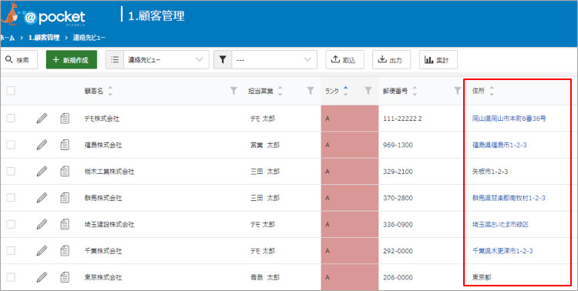Open address link 埼玉県さいたま市緑区
The width and height of the screenshot is (578, 291).
[501, 224]
